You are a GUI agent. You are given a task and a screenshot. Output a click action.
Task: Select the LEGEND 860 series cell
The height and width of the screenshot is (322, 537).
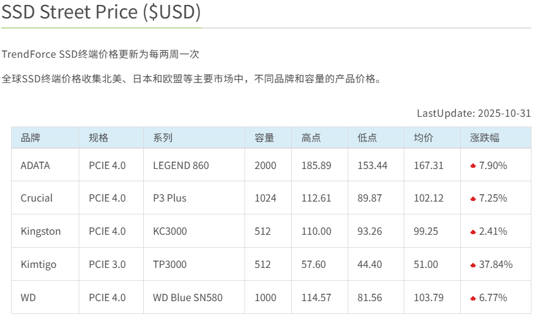[x=181, y=165]
